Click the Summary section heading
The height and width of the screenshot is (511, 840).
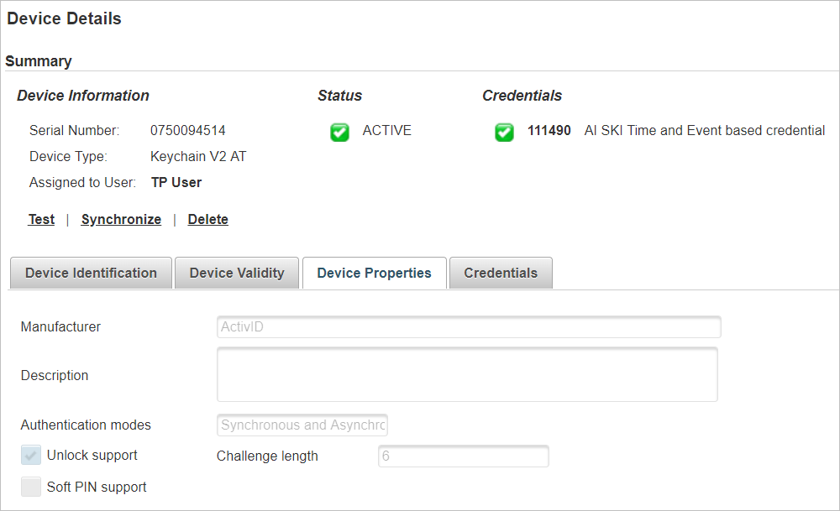tap(39, 61)
